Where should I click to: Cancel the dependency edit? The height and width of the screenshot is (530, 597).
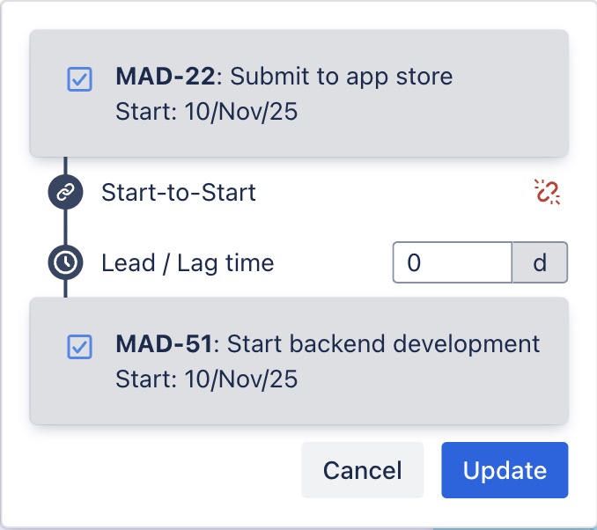(x=362, y=470)
